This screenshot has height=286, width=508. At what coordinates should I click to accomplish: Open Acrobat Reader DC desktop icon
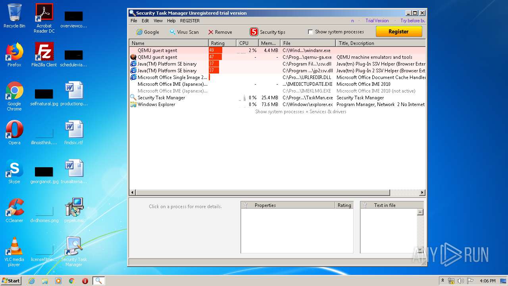[44, 18]
